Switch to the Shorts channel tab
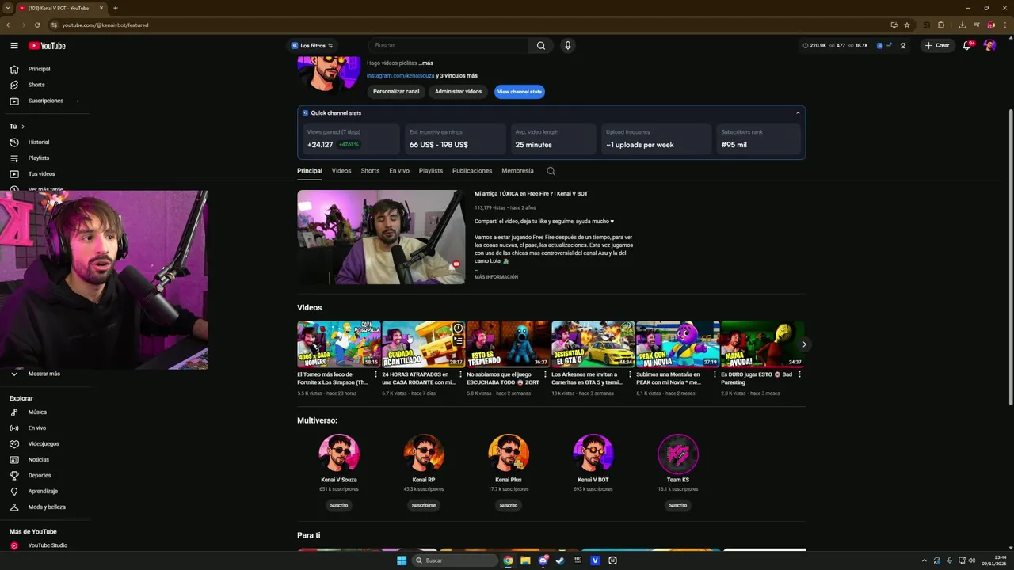 pos(370,171)
